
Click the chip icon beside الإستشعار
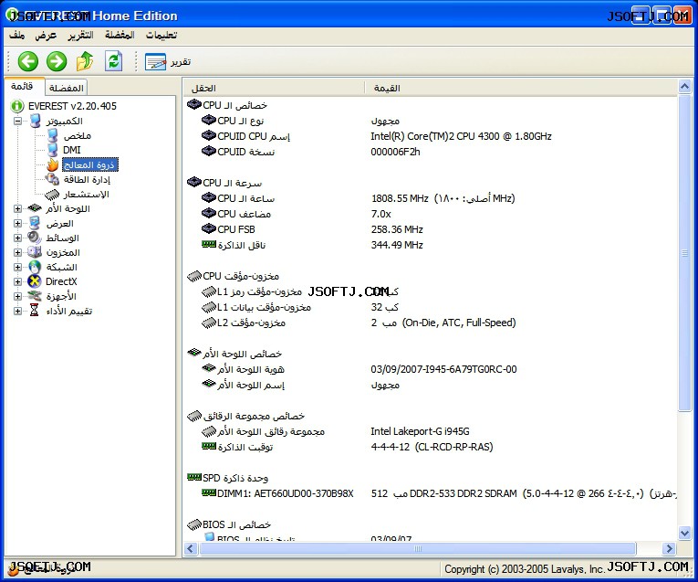pos(52,195)
